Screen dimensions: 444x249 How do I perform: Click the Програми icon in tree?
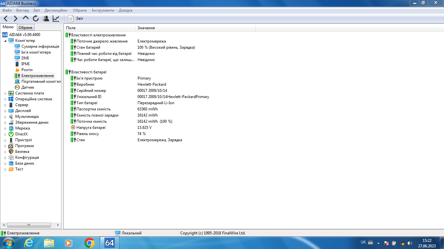coord(11,146)
